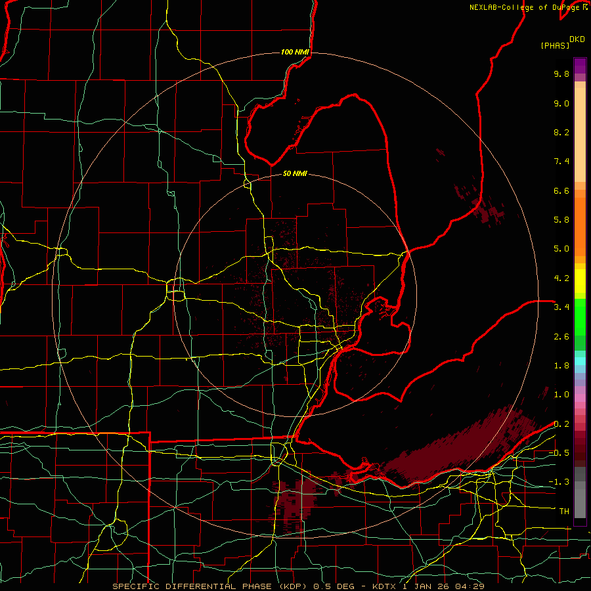
Task: Click the 100 NMI range ring label
Action: pyautogui.click(x=295, y=52)
